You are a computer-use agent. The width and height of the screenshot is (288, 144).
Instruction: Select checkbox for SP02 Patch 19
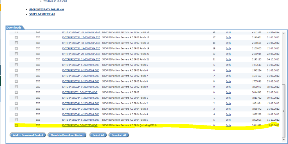[x=16, y=48]
